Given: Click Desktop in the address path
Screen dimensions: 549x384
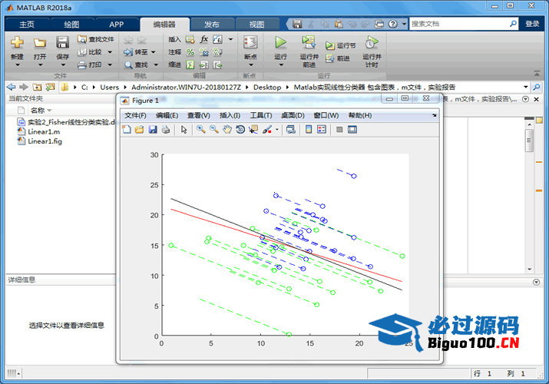Looking at the screenshot, I should tap(267, 87).
